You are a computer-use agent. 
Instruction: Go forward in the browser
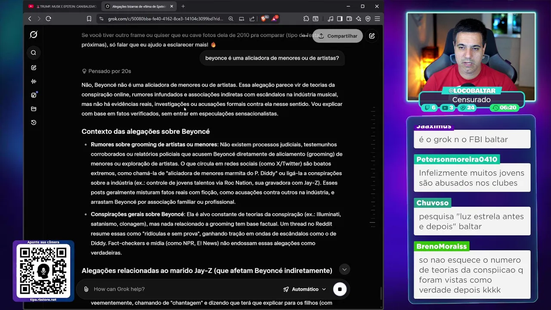(39, 19)
